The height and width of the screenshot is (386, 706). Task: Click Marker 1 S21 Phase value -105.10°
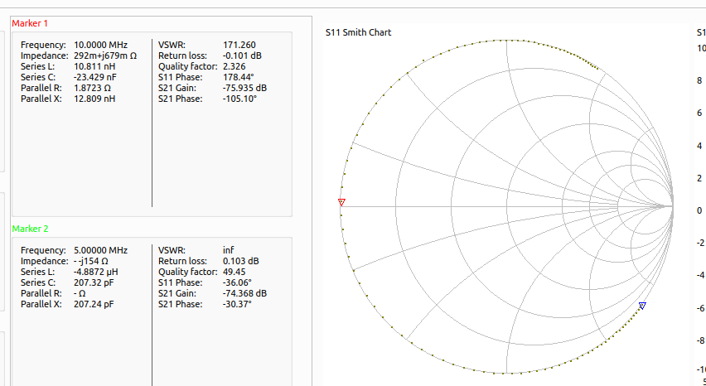pos(239,99)
